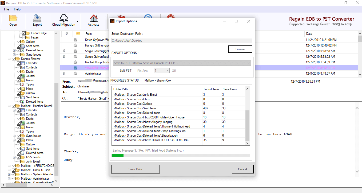Toggle the Mailbox - System Attendant checkbox
The image size is (362, 193).
pyautogui.click(x=14, y=174)
